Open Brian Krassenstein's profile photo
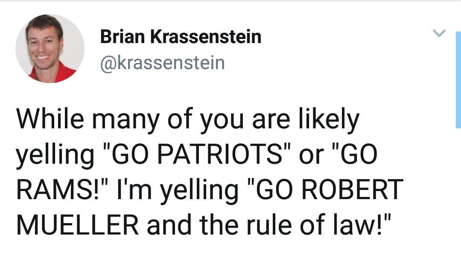461x255 pixels. point(50,49)
